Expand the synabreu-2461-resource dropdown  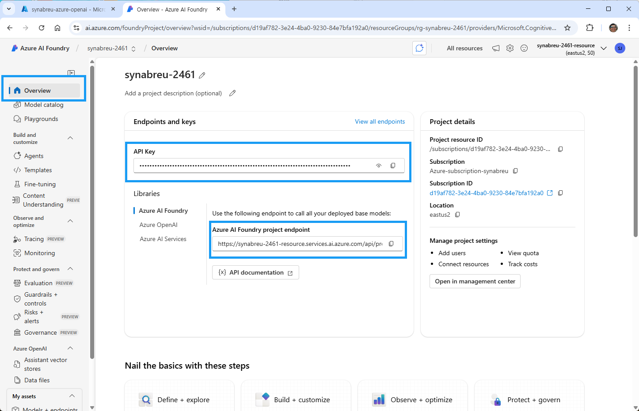[x=604, y=48]
